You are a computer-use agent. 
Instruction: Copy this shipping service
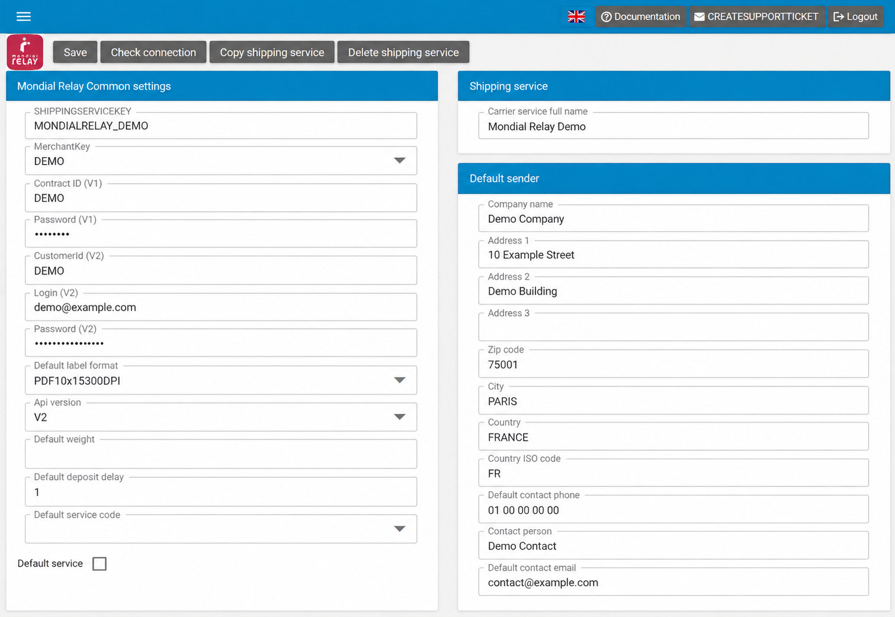(272, 52)
